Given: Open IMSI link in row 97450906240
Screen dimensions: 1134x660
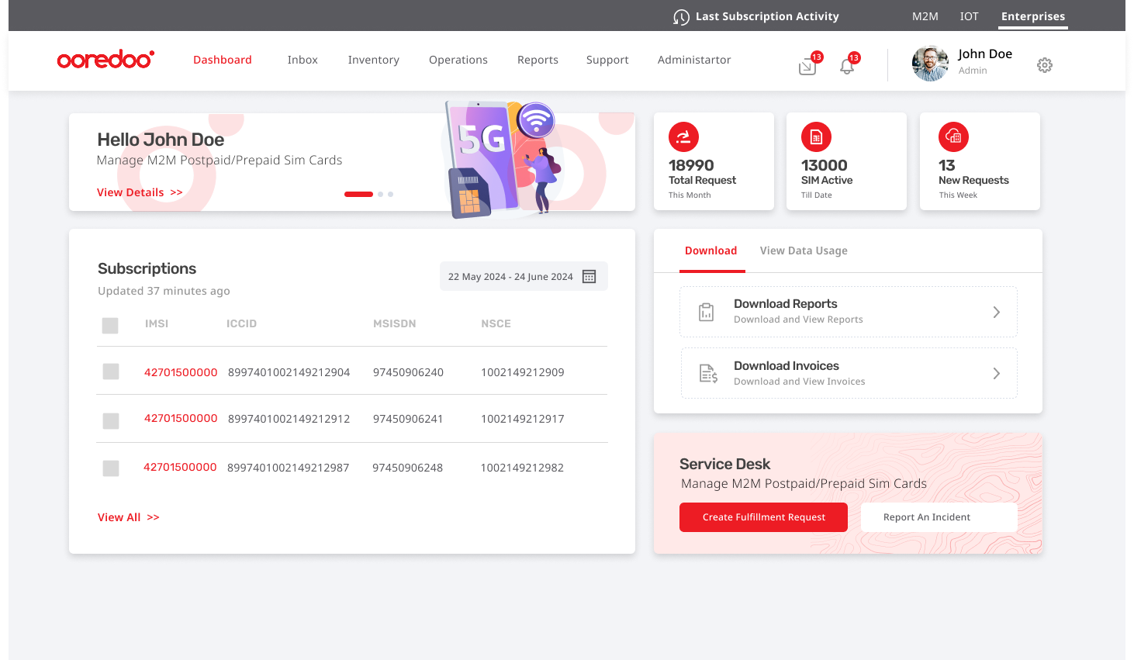Looking at the screenshot, I should [181, 372].
